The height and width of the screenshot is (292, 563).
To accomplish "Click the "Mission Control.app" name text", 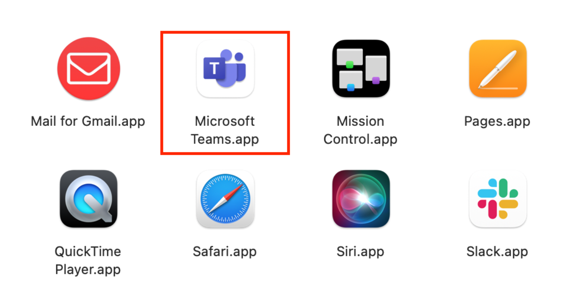I will point(360,130).
